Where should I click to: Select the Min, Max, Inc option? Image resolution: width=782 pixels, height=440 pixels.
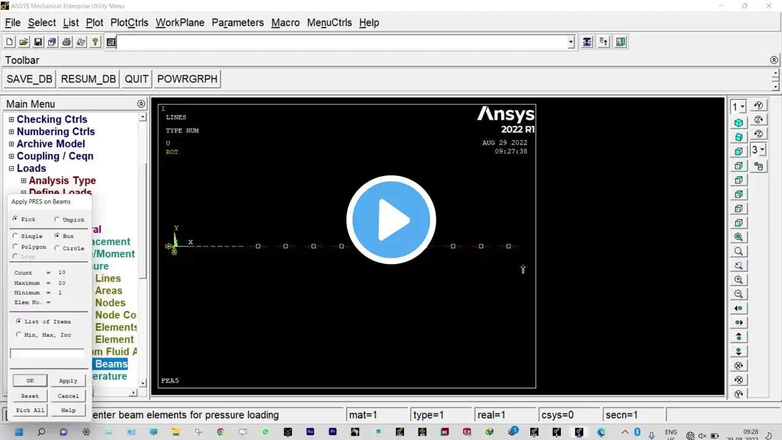[19, 335]
